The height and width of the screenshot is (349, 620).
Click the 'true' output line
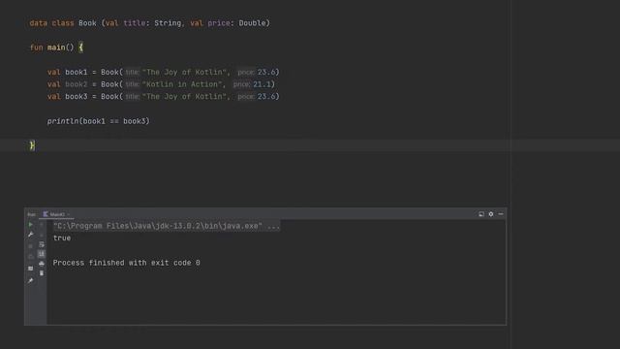tap(62, 238)
